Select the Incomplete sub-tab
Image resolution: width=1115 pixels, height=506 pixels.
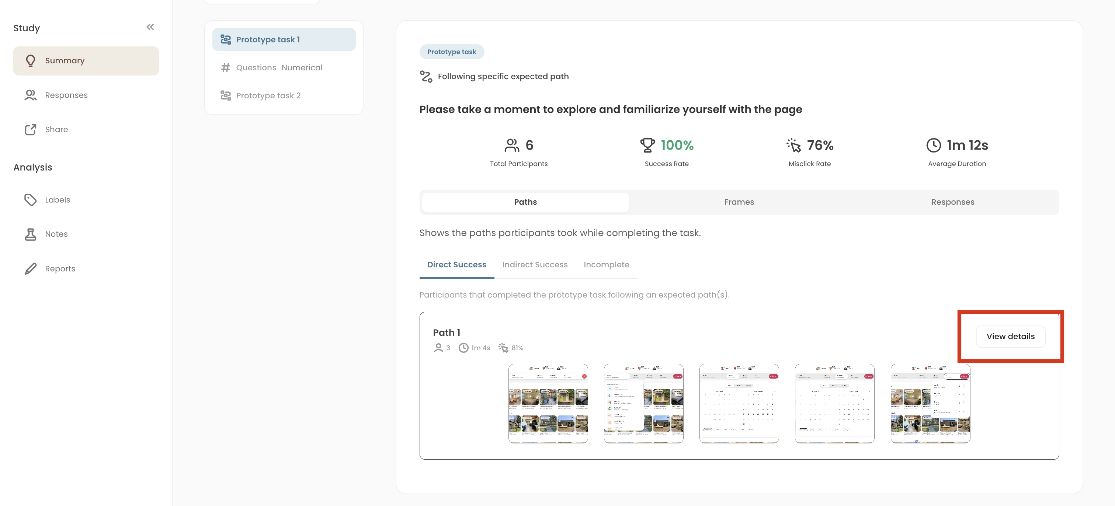pos(606,265)
